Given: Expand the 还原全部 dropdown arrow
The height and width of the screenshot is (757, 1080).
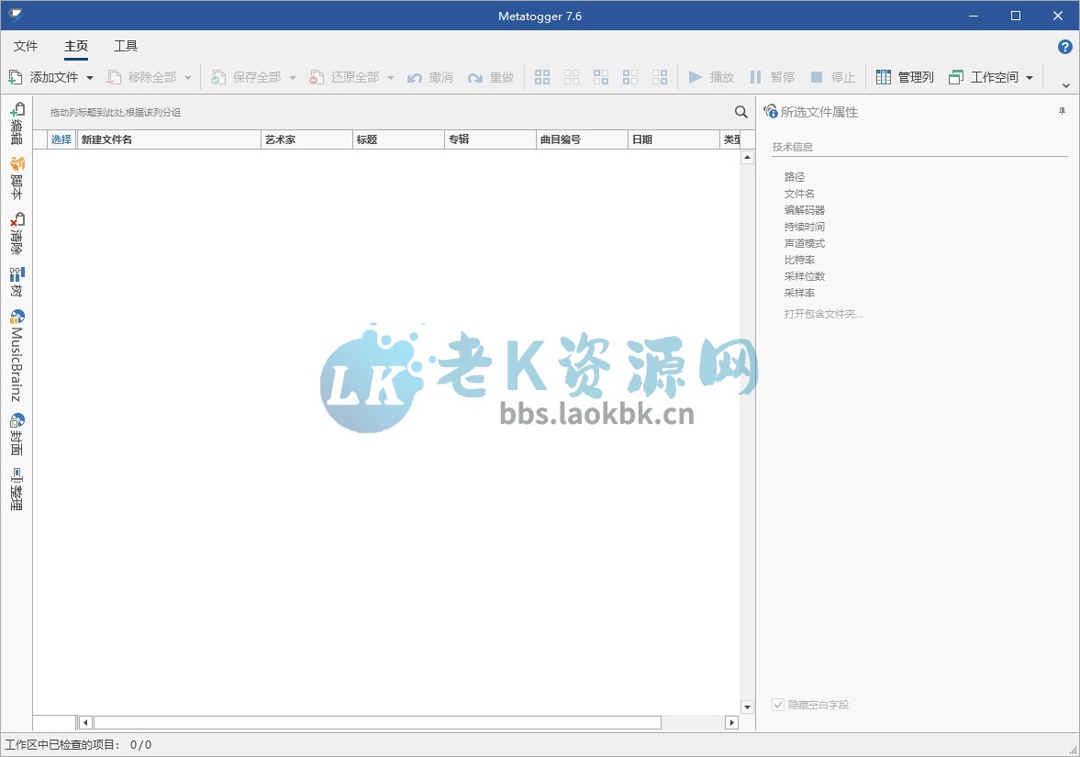Looking at the screenshot, I should click(x=391, y=78).
